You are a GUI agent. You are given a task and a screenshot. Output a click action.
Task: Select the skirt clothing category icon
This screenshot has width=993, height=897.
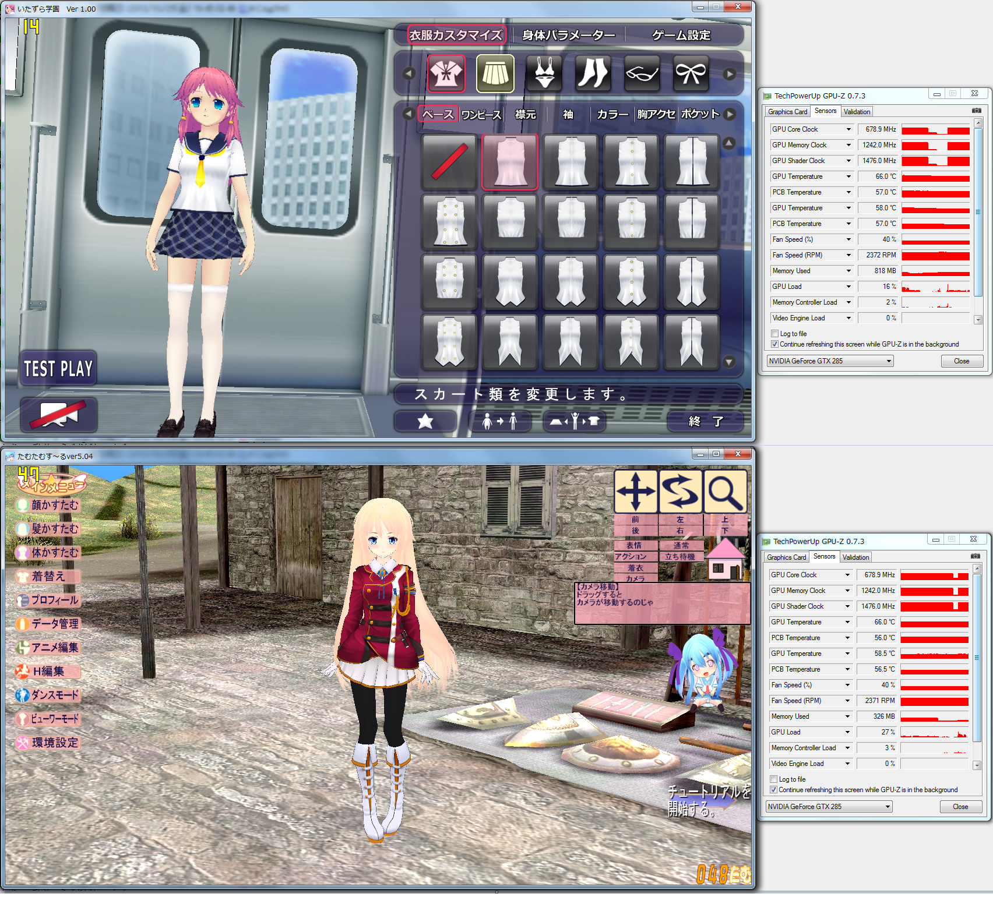click(x=495, y=74)
